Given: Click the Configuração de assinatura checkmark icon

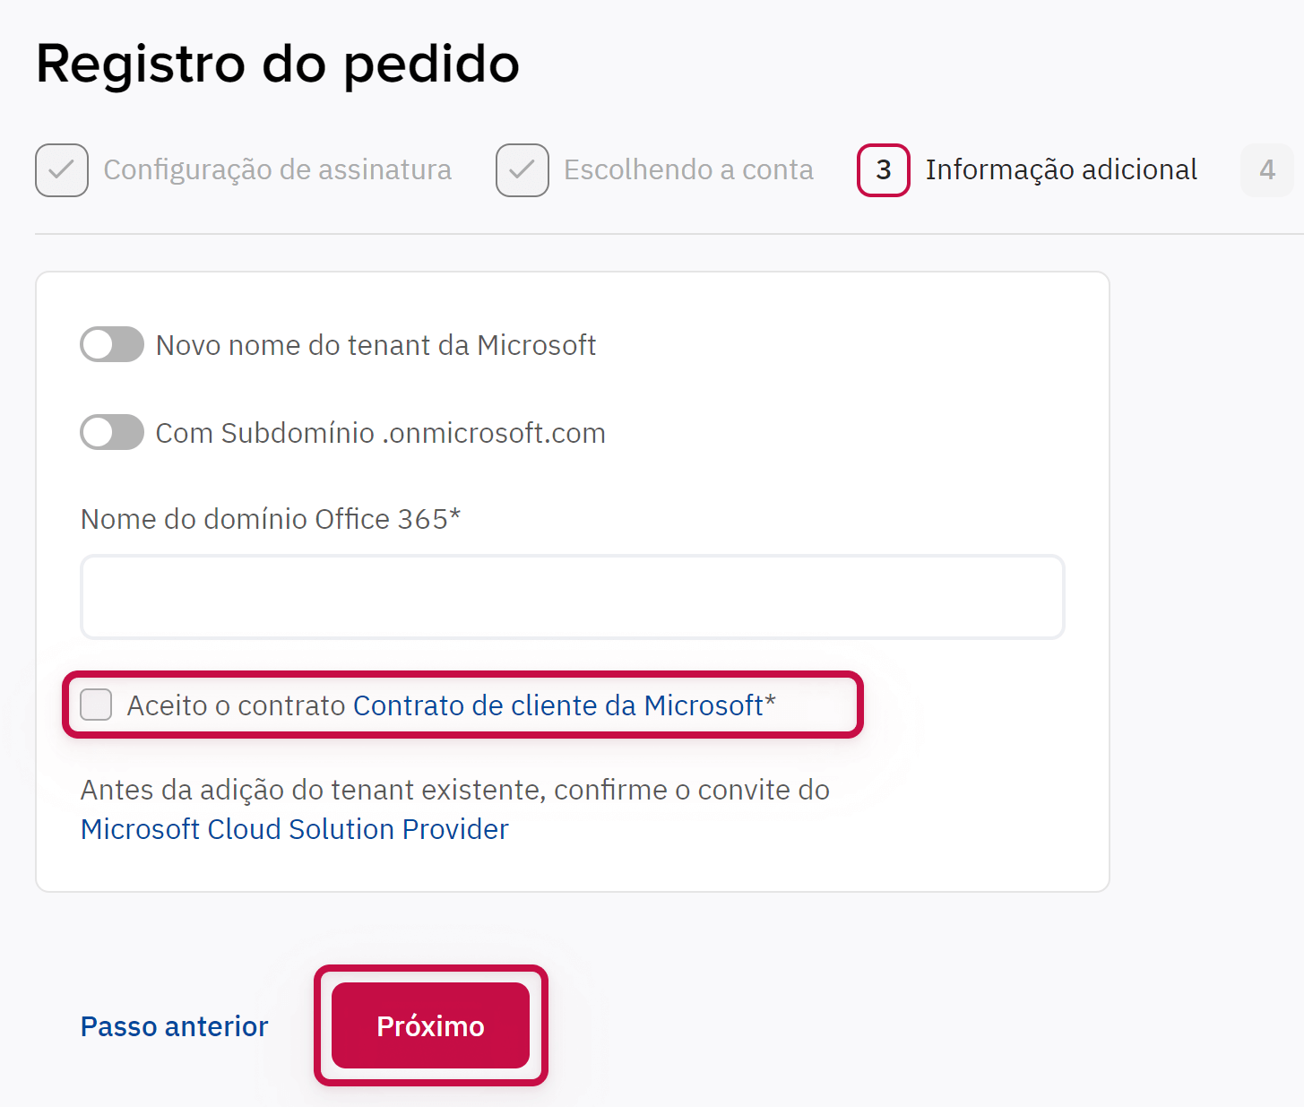Looking at the screenshot, I should (62, 170).
